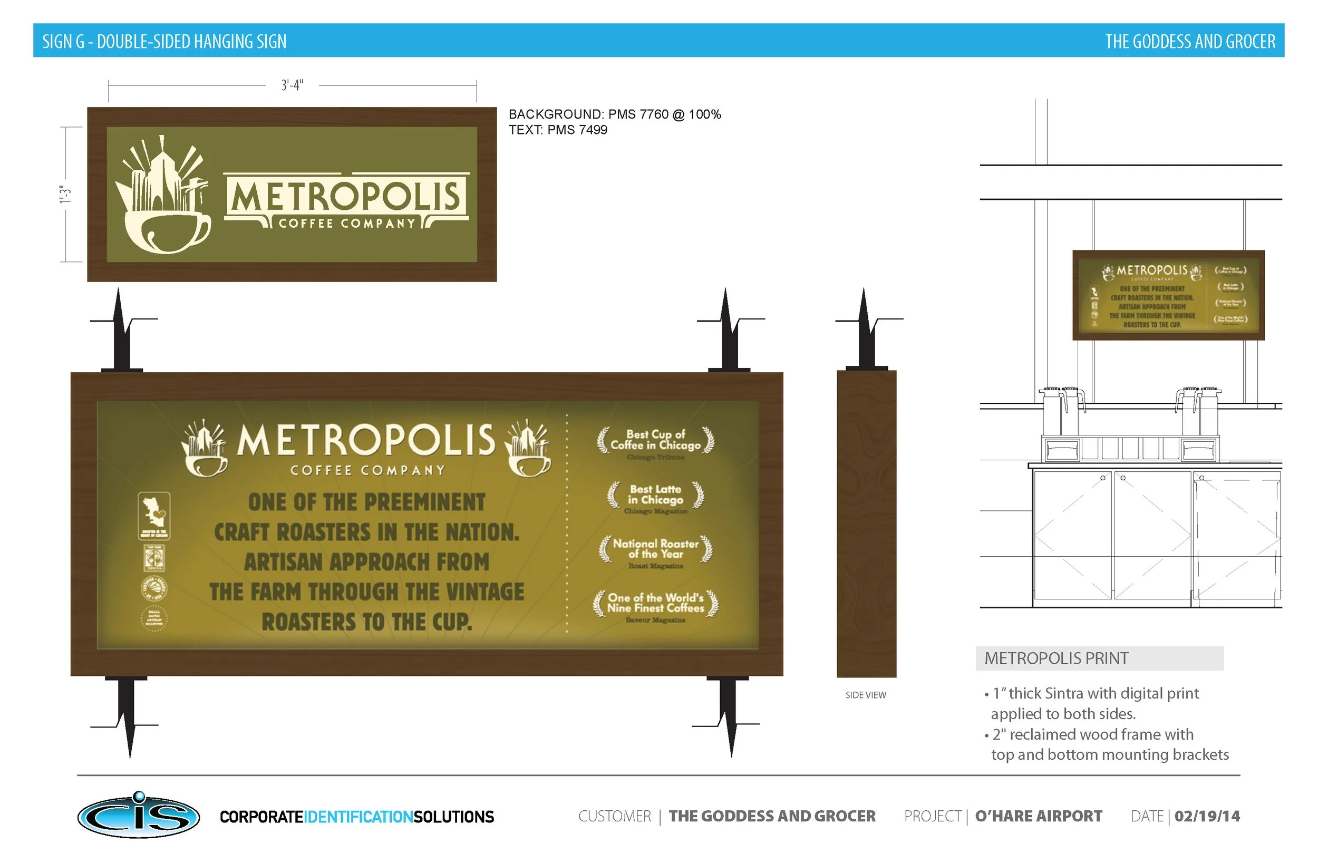
Task: Click THE GODDESS AND GROCER header title
Action: pyautogui.click(x=1190, y=42)
